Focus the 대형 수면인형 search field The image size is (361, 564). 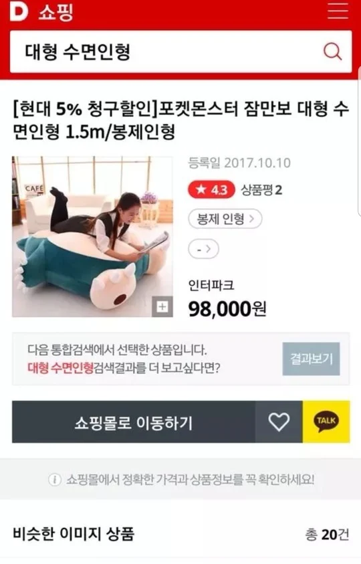tap(165, 52)
